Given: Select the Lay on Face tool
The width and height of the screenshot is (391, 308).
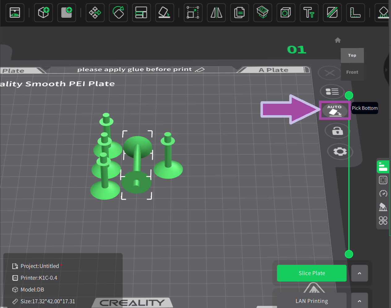Looking at the screenshot, I should tap(164, 13).
